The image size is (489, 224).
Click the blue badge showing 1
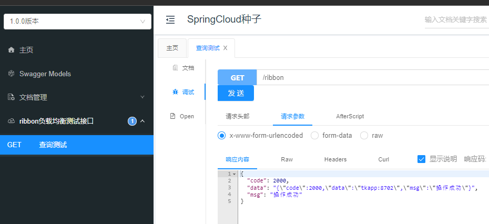point(132,121)
